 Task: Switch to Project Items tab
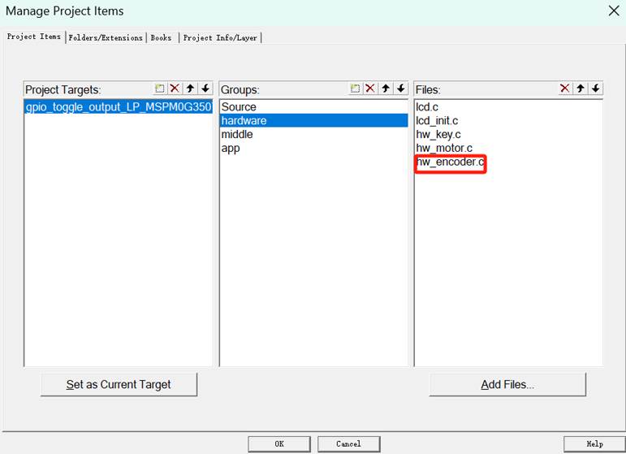34,37
